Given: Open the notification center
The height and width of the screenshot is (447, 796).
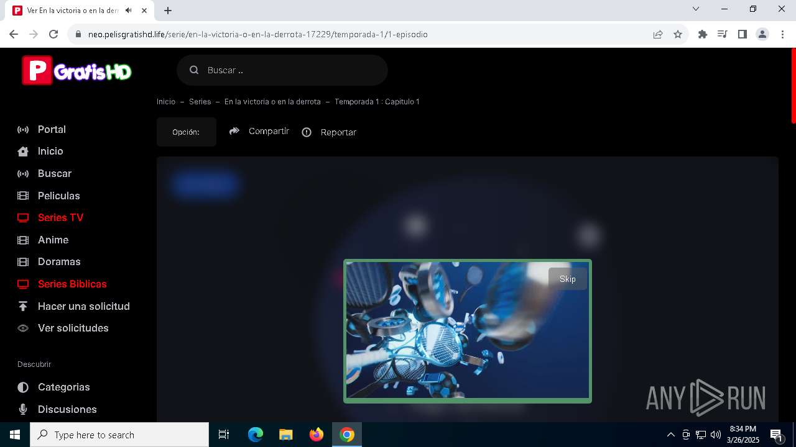Looking at the screenshot, I should [x=776, y=435].
